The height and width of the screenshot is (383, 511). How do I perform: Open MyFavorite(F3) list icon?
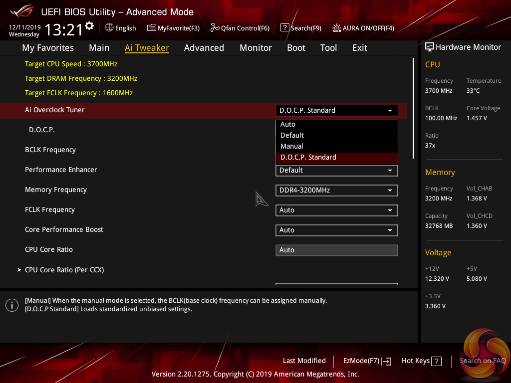[152, 28]
